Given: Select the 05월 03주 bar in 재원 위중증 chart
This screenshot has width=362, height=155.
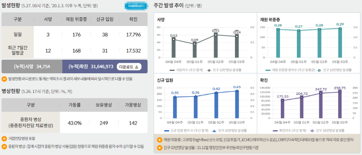Looking at the screenshot, I should click(340, 42).
